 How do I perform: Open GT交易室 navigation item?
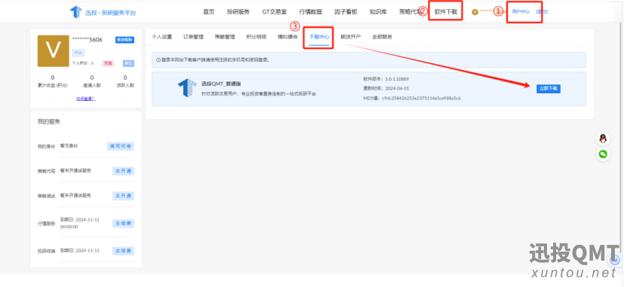click(275, 12)
